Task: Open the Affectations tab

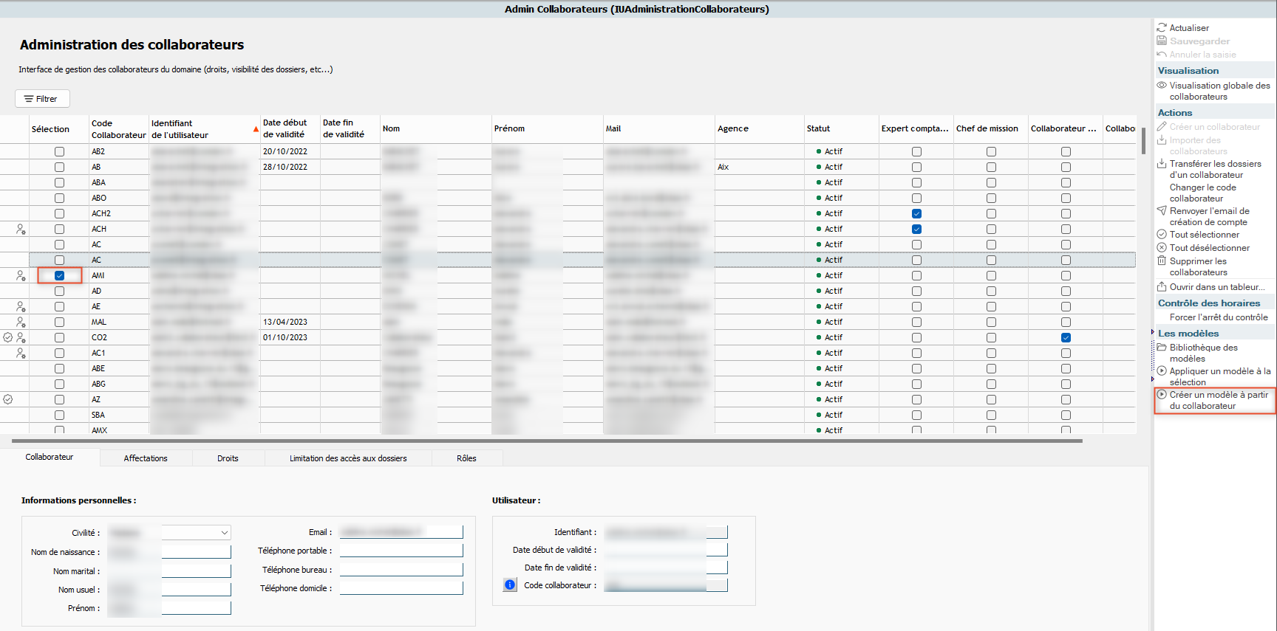Action: click(x=146, y=458)
